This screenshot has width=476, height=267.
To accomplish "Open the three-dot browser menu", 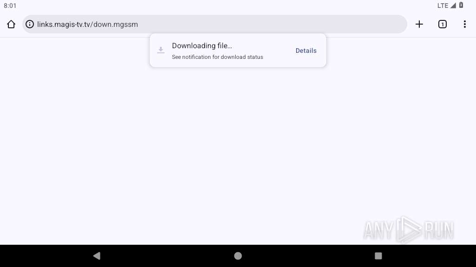I will (x=464, y=24).
